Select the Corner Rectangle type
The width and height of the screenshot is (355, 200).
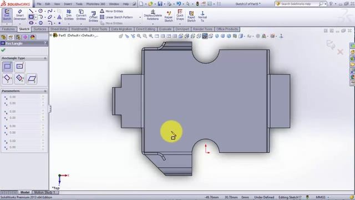[x=7, y=67]
